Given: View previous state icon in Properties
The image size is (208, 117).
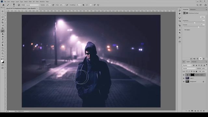Looking at the screenshot, I should point(194,58).
